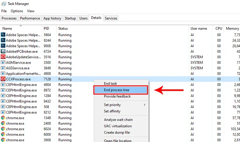Click the AdobeUpdateService Creative Cloud icon
Image resolution: width=240 pixels, height=142 pixels.
click(3, 57)
